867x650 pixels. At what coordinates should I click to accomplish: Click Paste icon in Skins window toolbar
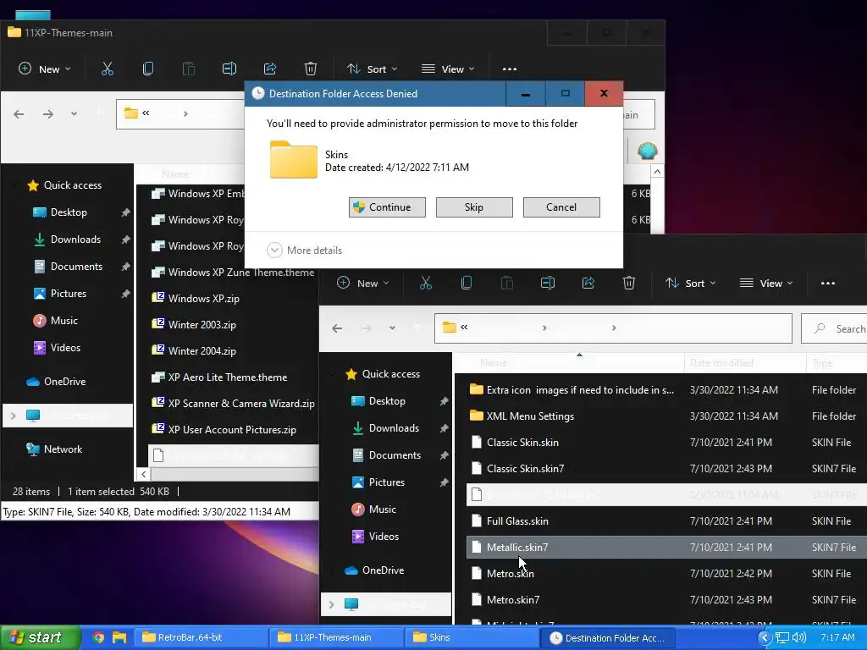pos(507,283)
